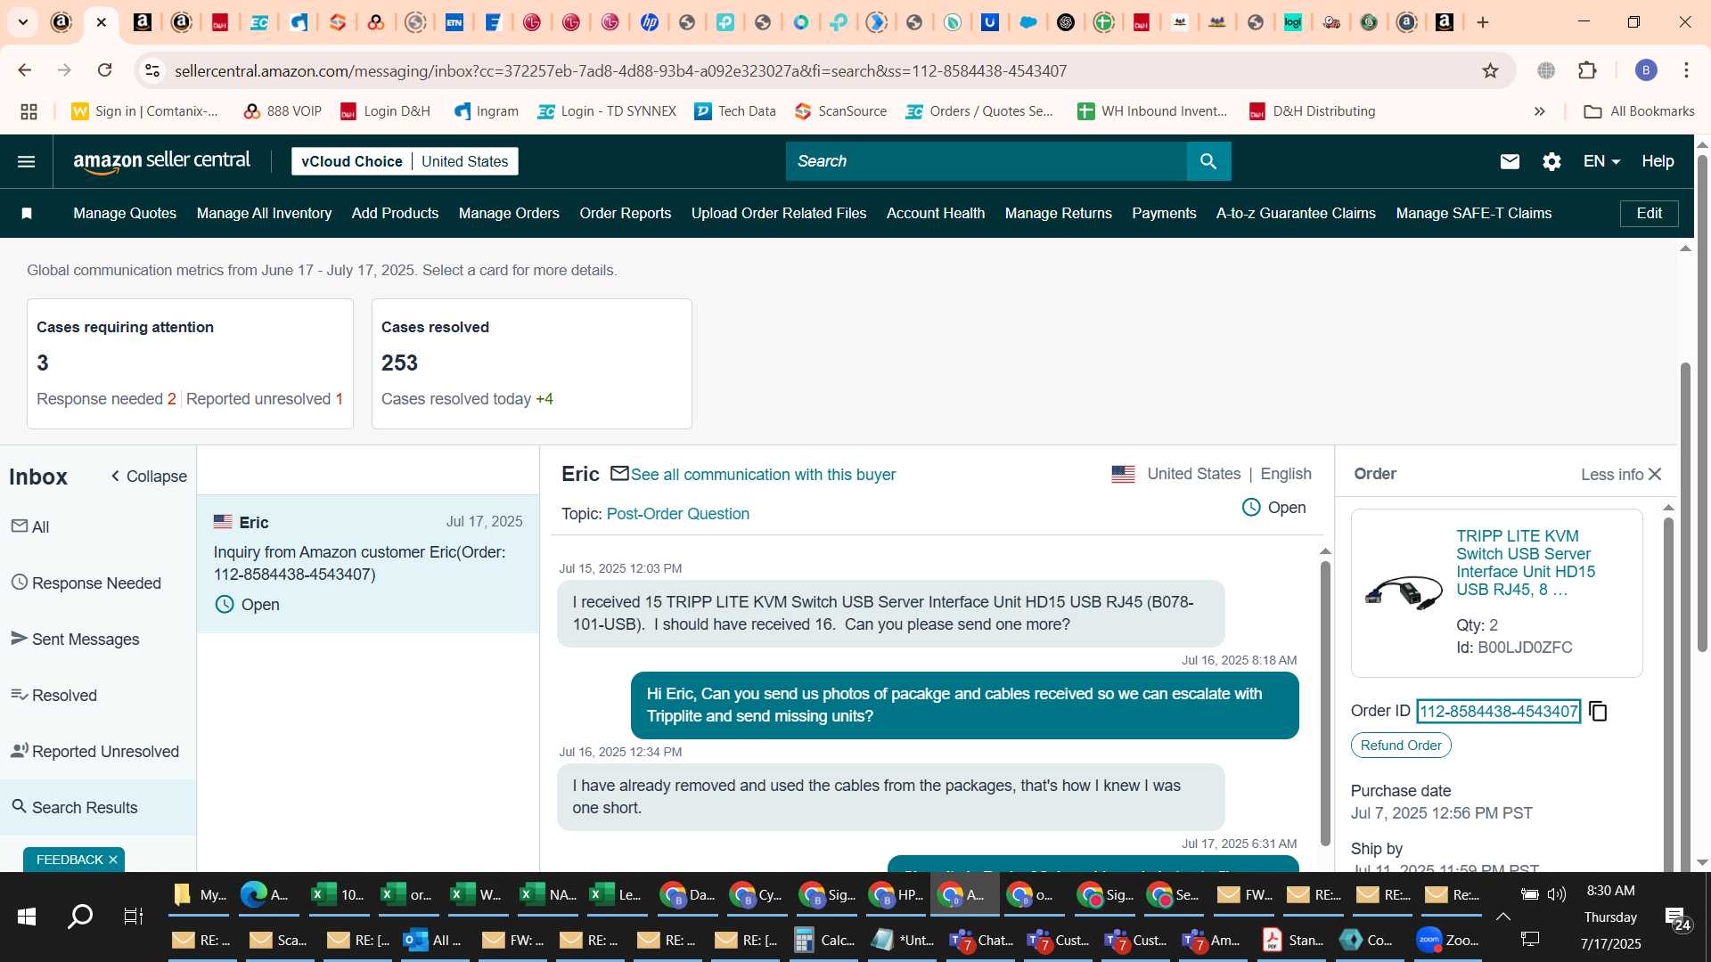The width and height of the screenshot is (1711, 962).
Task: Close the Order info panel X
Action: (x=1655, y=475)
